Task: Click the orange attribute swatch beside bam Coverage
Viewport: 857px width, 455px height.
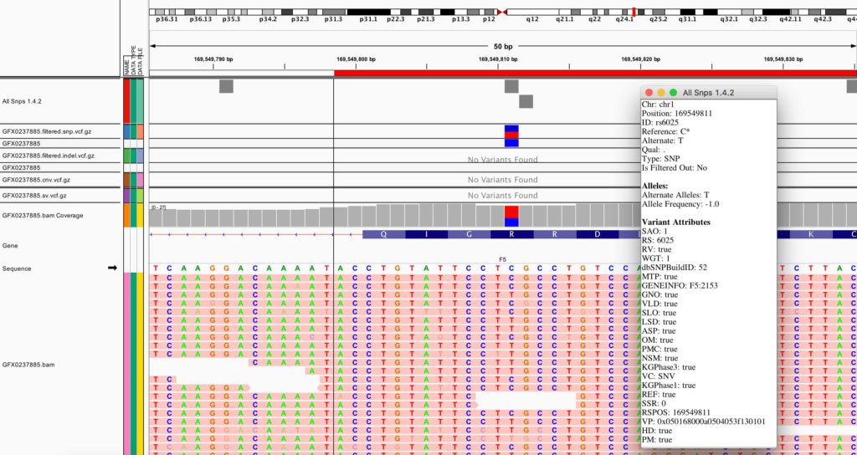Action: (x=127, y=215)
